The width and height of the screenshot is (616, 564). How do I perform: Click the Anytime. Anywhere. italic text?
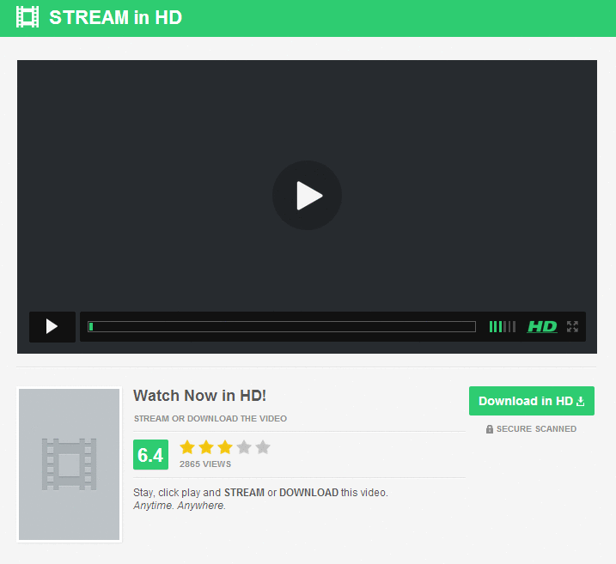click(x=180, y=506)
